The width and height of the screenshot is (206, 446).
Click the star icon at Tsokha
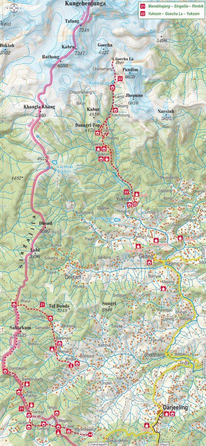tap(99, 149)
